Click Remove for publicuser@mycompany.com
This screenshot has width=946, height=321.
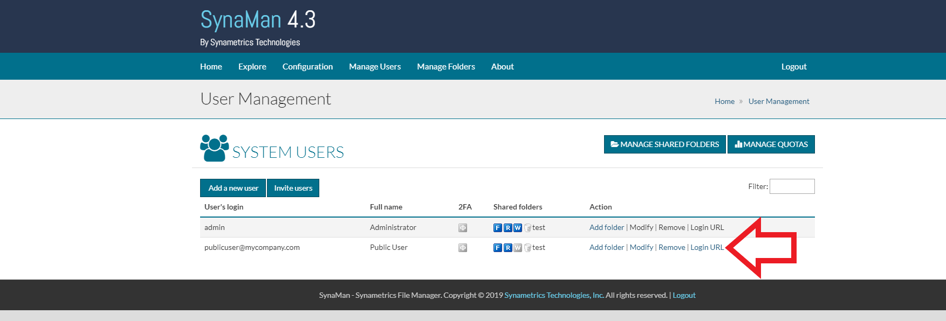pos(672,247)
